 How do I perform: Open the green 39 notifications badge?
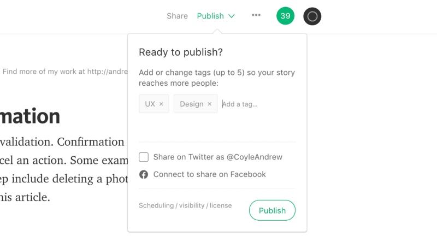[x=285, y=16]
